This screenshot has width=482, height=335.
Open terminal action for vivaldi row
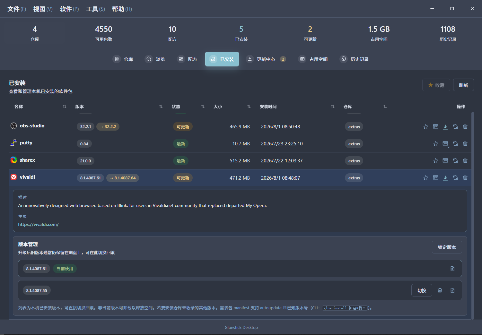point(435,178)
